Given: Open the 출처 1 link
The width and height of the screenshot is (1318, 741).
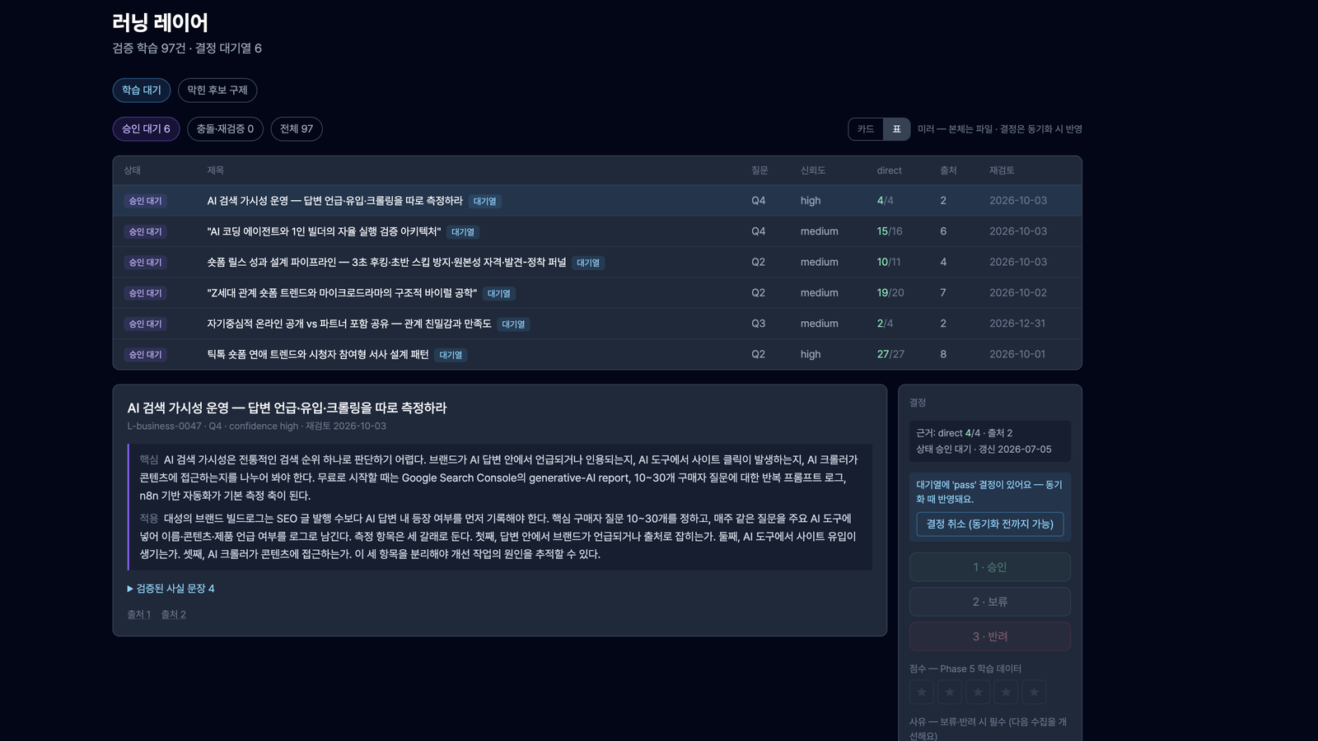Looking at the screenshot, I should tap(138, 615).
